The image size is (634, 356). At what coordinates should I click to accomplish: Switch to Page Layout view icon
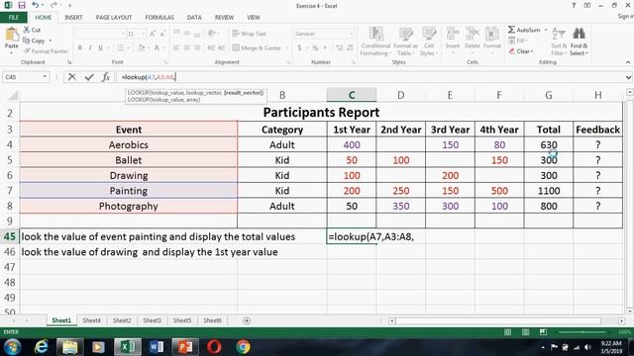(x=526, y=332)
